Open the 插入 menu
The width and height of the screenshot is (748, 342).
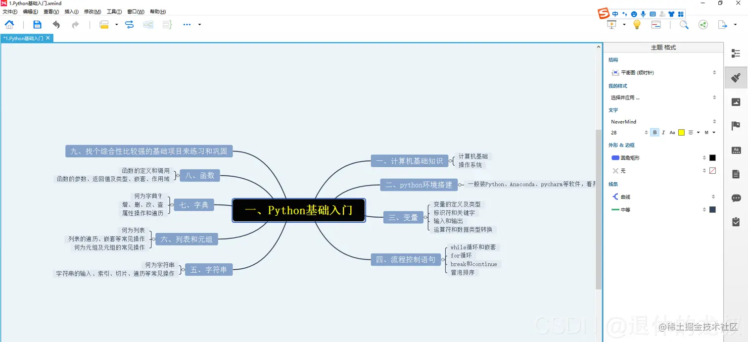[71, 11]
